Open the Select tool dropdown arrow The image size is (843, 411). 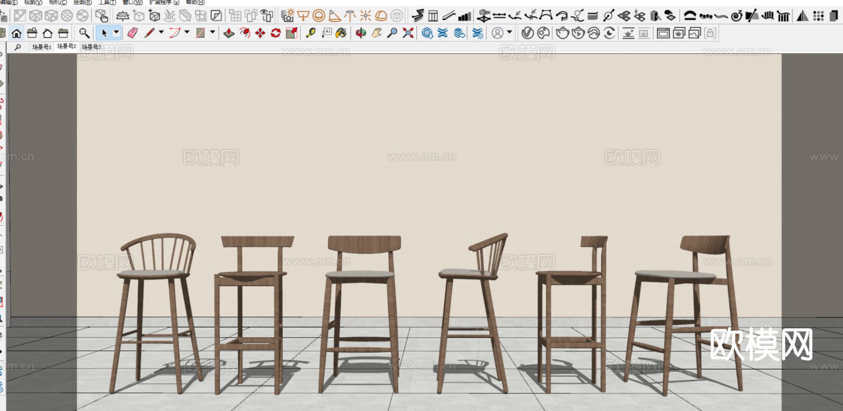point(116,33)
